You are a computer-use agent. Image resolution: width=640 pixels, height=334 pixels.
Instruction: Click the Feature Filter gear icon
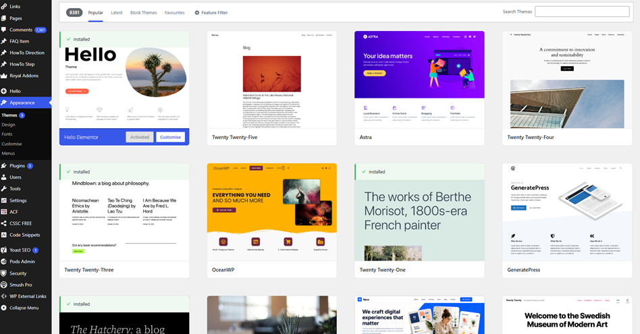[x=196, y=13]
